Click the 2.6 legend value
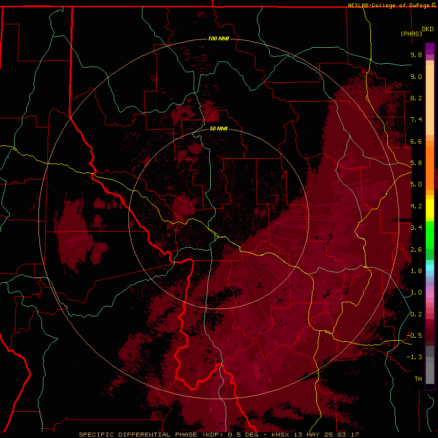Image resolution: width=438 pixels, height=438 pixels. point(416,250)
